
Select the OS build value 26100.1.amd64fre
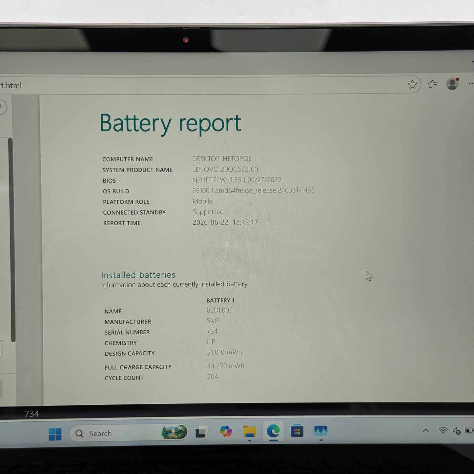click(253, 190)
